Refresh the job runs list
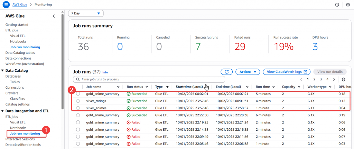 pos(227,72)
